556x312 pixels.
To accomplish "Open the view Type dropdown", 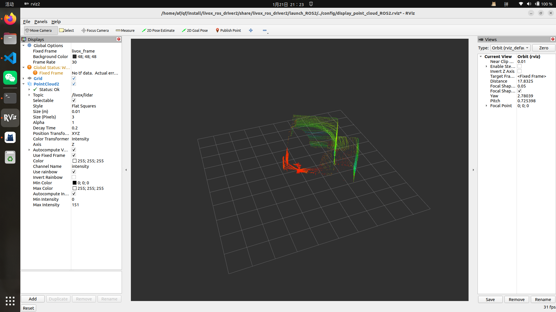I will [510, 48].
